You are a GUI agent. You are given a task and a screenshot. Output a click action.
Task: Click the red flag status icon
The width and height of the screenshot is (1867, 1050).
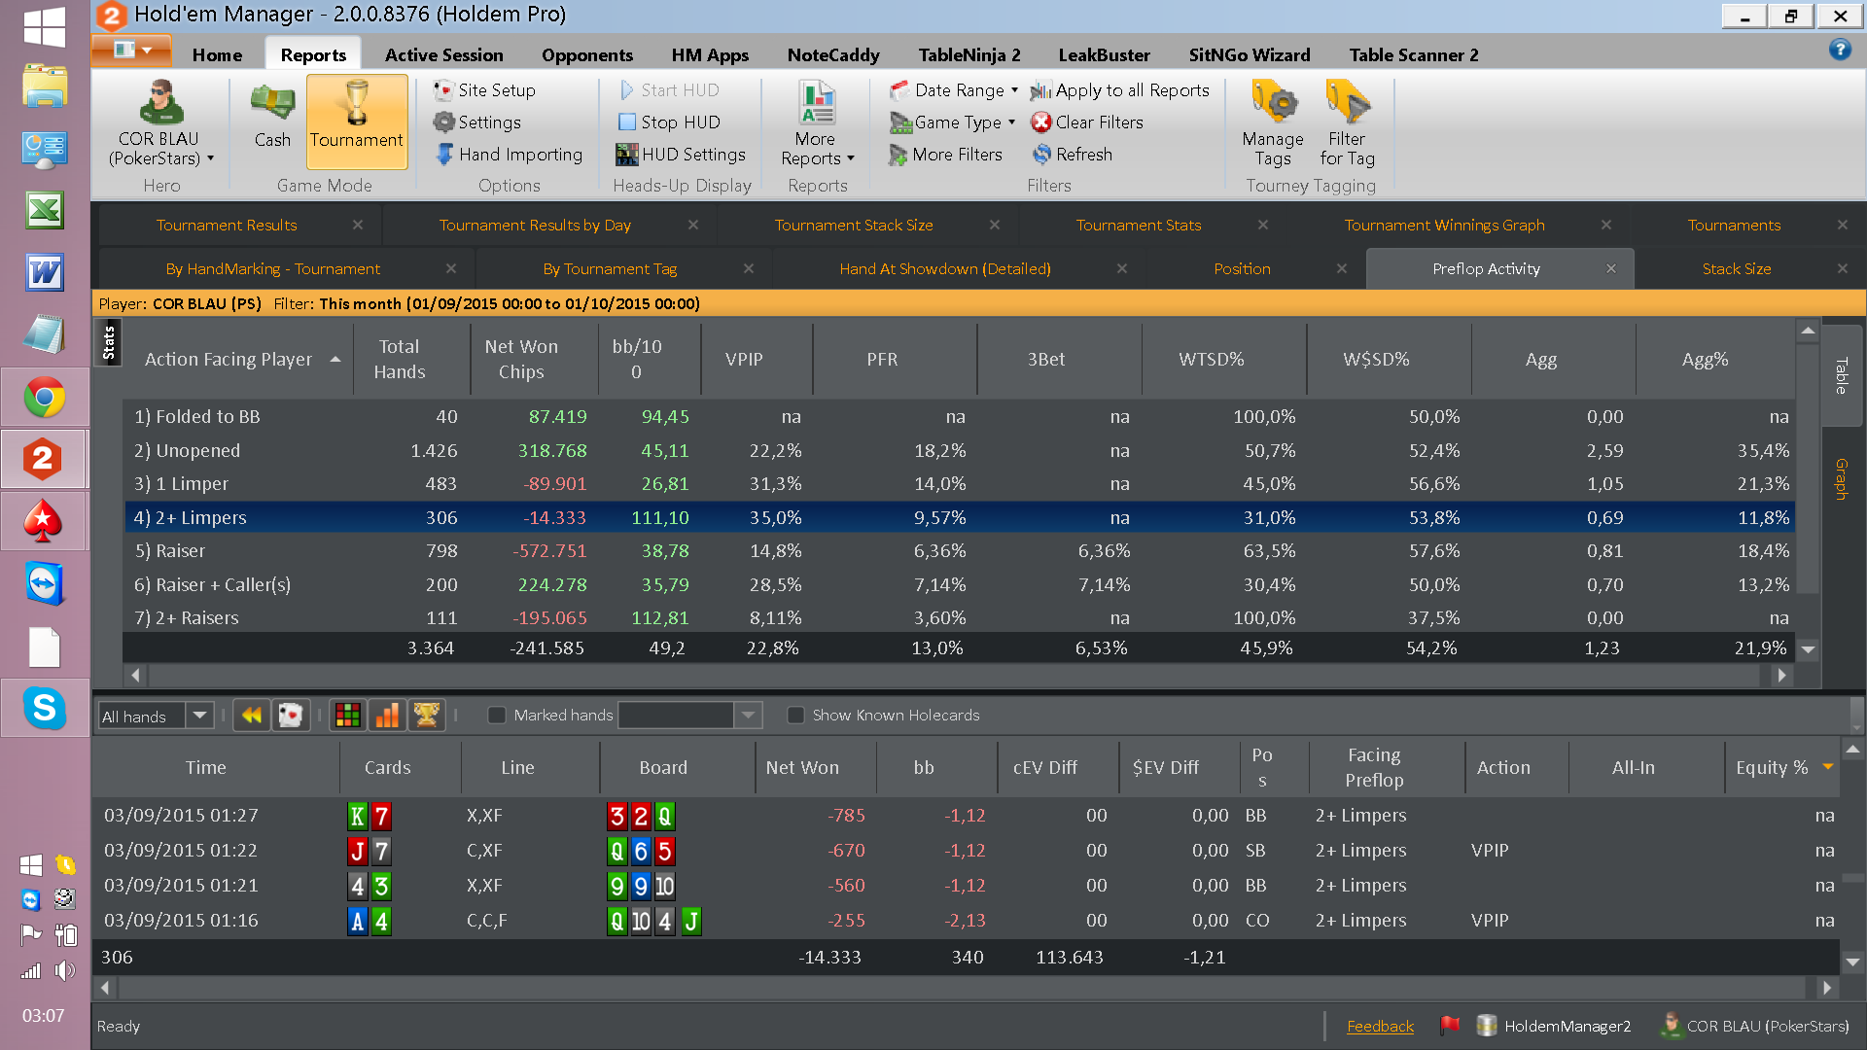pos(1450,1026)
